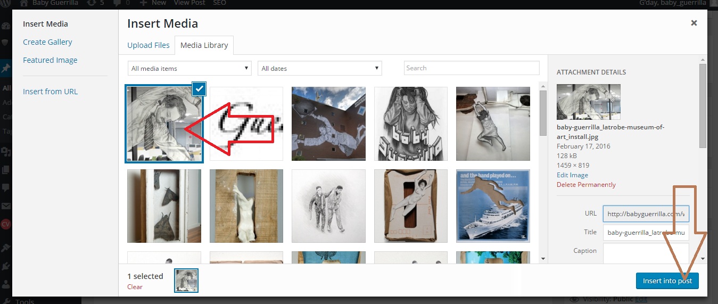Switch to the Upload Files tab
This screenshot has height=304, width=718.
coord(148,45)
